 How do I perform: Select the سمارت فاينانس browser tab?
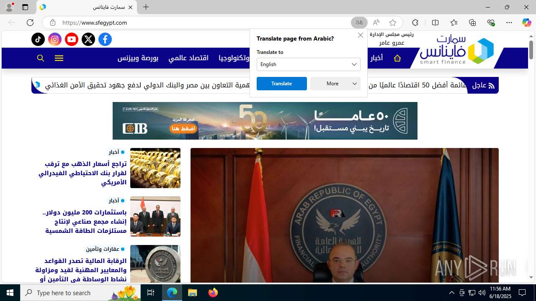87,7
